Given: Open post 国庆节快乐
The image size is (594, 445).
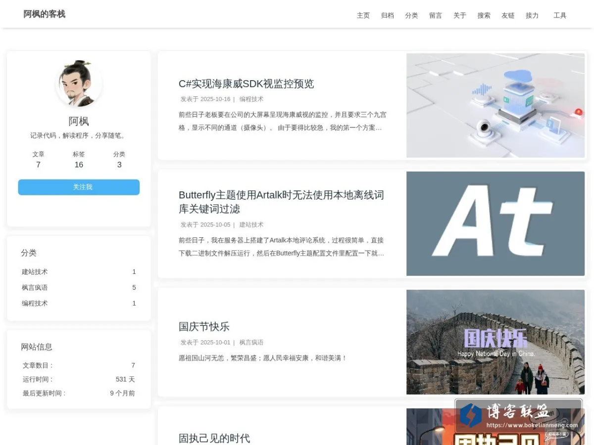Looking at the screenshot, I should tap(204, 327).
